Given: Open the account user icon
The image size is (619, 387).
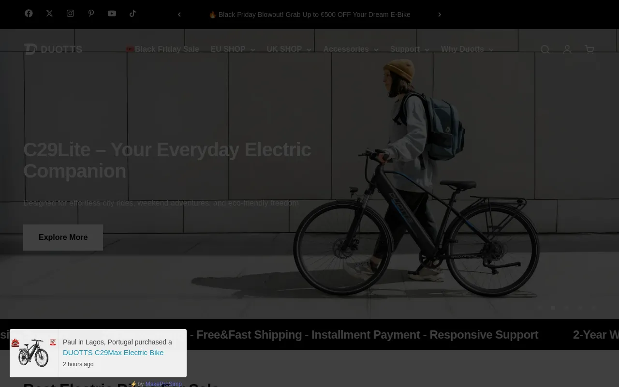Looking at the screenshot, I should pyautogui.click(x=567, y=49).
